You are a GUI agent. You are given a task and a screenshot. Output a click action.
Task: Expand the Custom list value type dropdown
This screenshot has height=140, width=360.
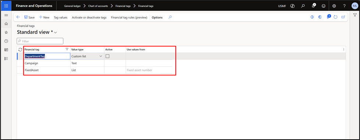click(100, 56)
